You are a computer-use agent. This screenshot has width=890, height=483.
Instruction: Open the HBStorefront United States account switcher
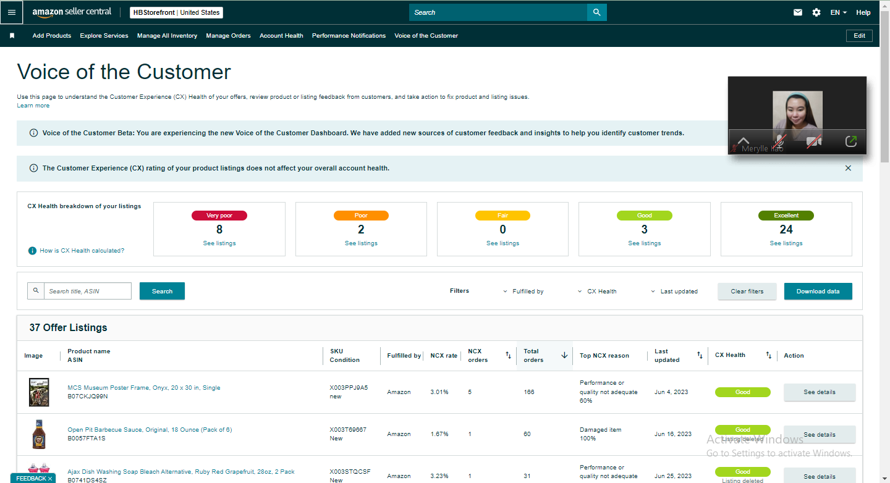177,12
